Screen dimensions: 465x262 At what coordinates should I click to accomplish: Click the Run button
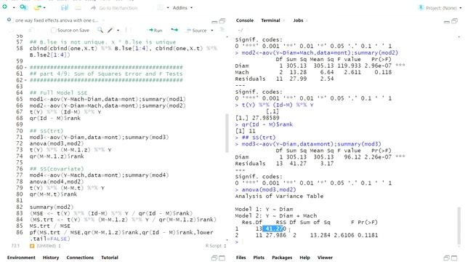pos(155,31)
